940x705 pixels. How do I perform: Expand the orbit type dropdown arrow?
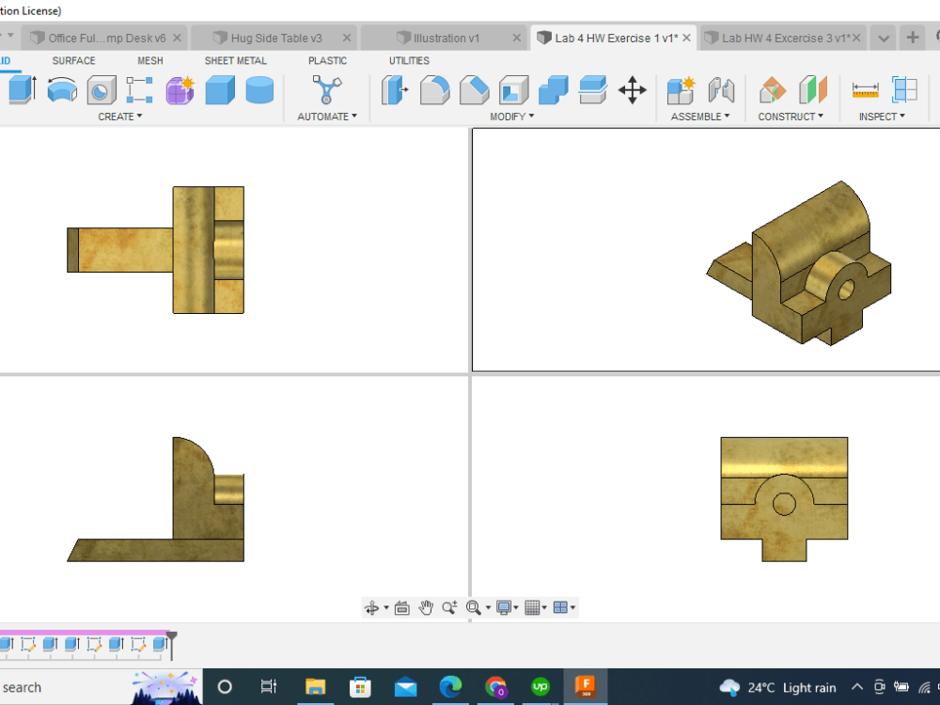point(386,608)
